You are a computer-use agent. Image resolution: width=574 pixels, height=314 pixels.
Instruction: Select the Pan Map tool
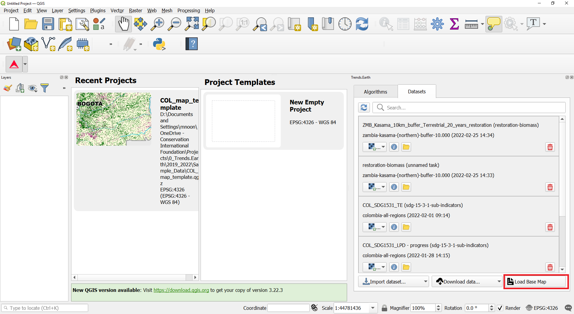pyautogui.click(x=123, y=24)
